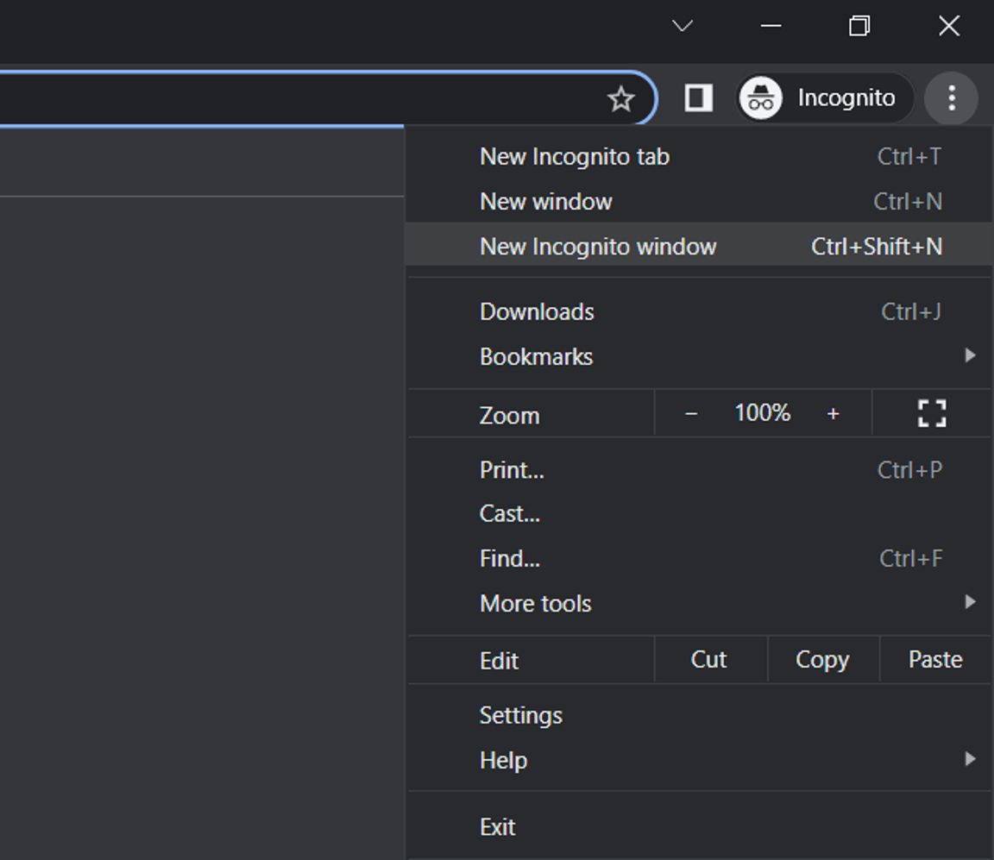Bookmark this page with the star icon
This screenshot has width=994, height=860.
pos(620,99)
